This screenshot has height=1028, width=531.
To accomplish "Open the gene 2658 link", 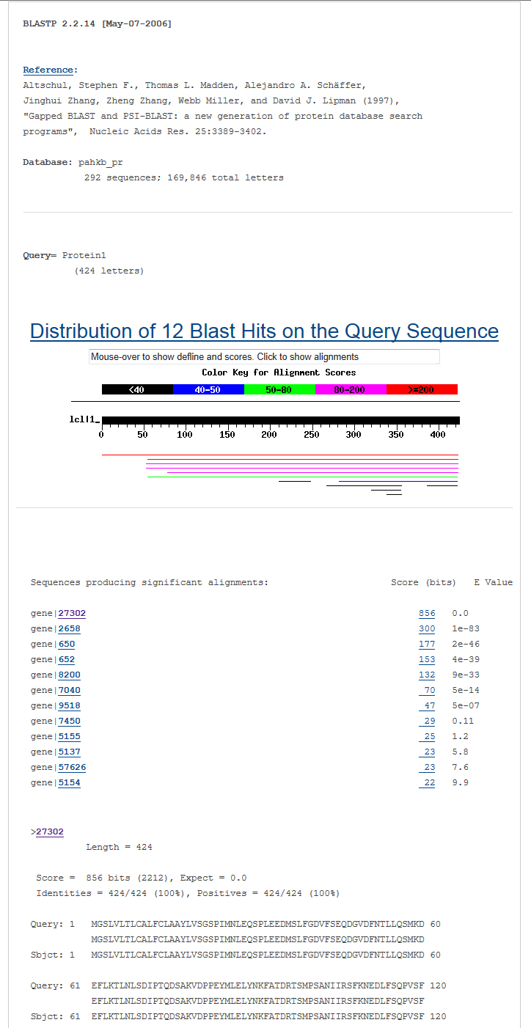I will click(x=70, y=629).
